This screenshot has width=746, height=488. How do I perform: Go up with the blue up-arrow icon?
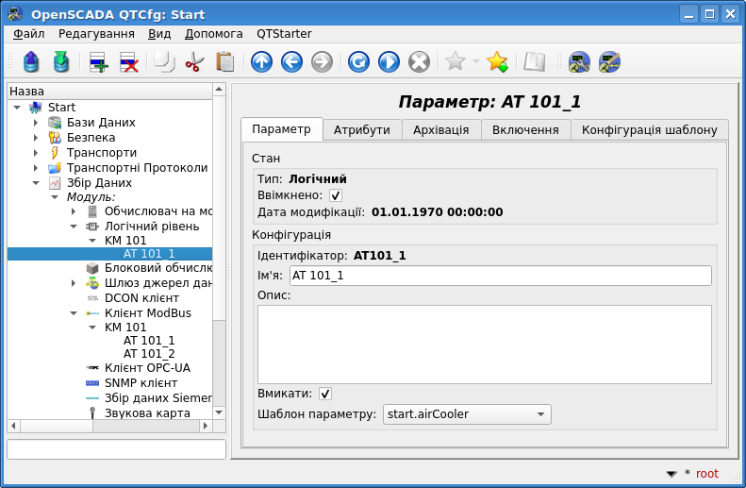261,62
